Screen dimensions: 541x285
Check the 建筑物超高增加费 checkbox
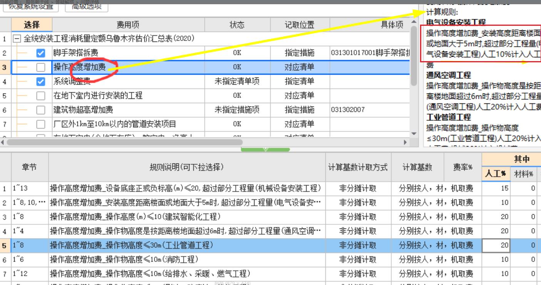pos(41,110)
